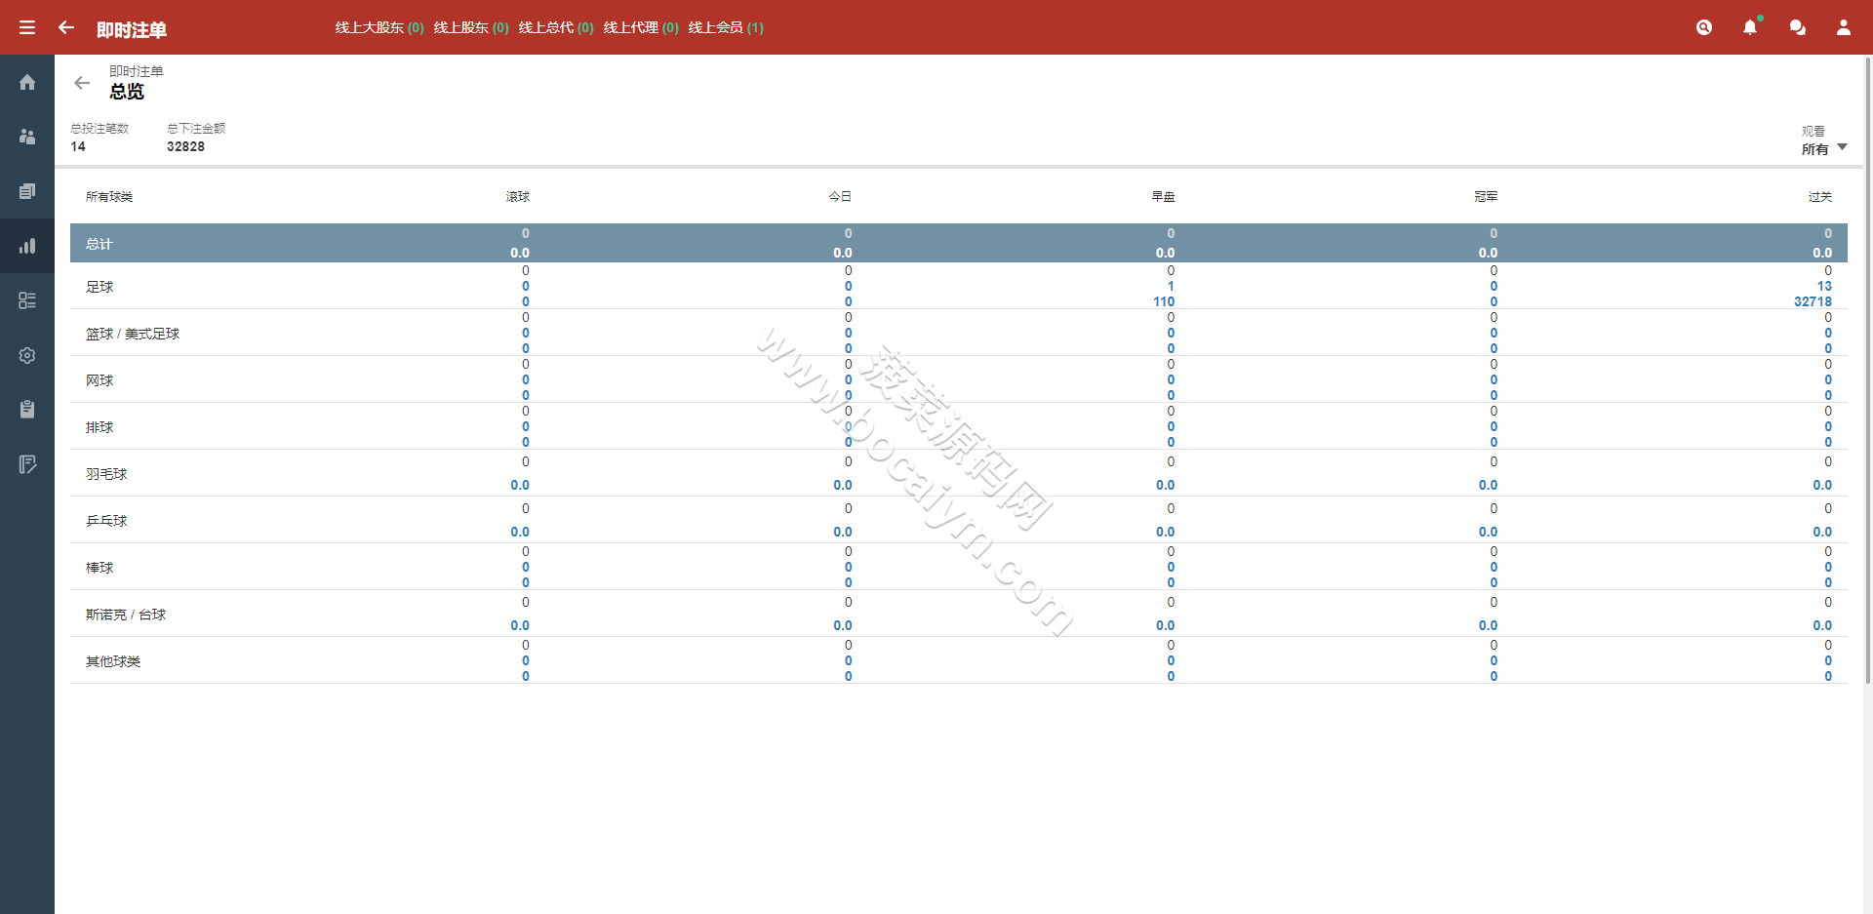Click the back arrow in the red header
1873x914 pixels.
66,27
